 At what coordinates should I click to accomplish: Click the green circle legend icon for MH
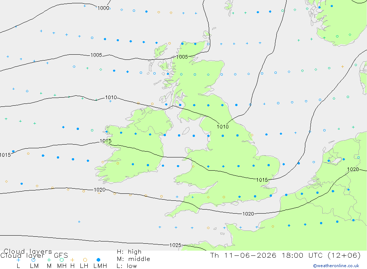pos(62,260)
